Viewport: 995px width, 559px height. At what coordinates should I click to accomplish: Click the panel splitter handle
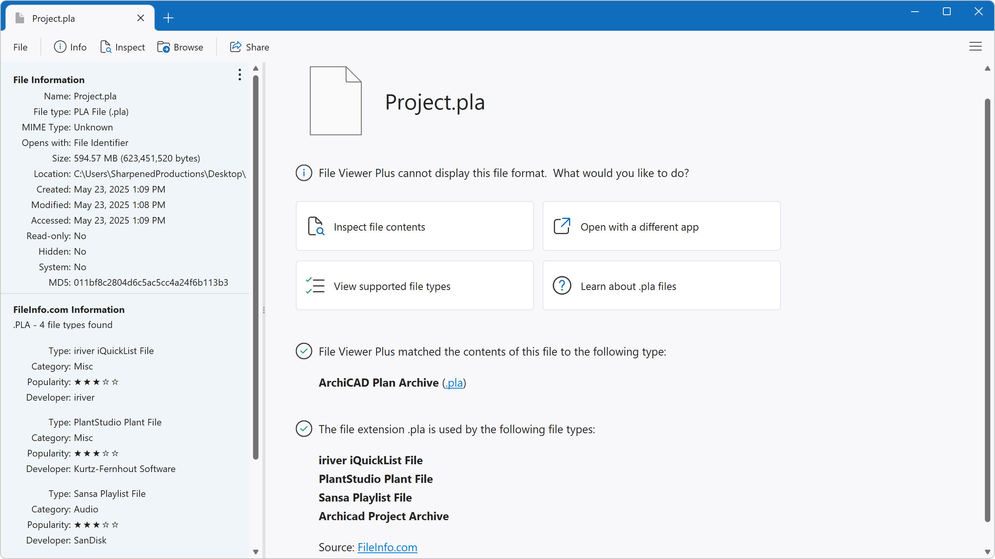click(264, 310)
